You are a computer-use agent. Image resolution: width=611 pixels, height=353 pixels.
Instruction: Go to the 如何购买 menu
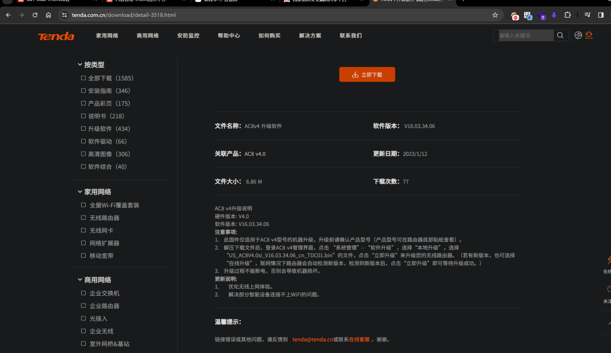tap(269, 36)
